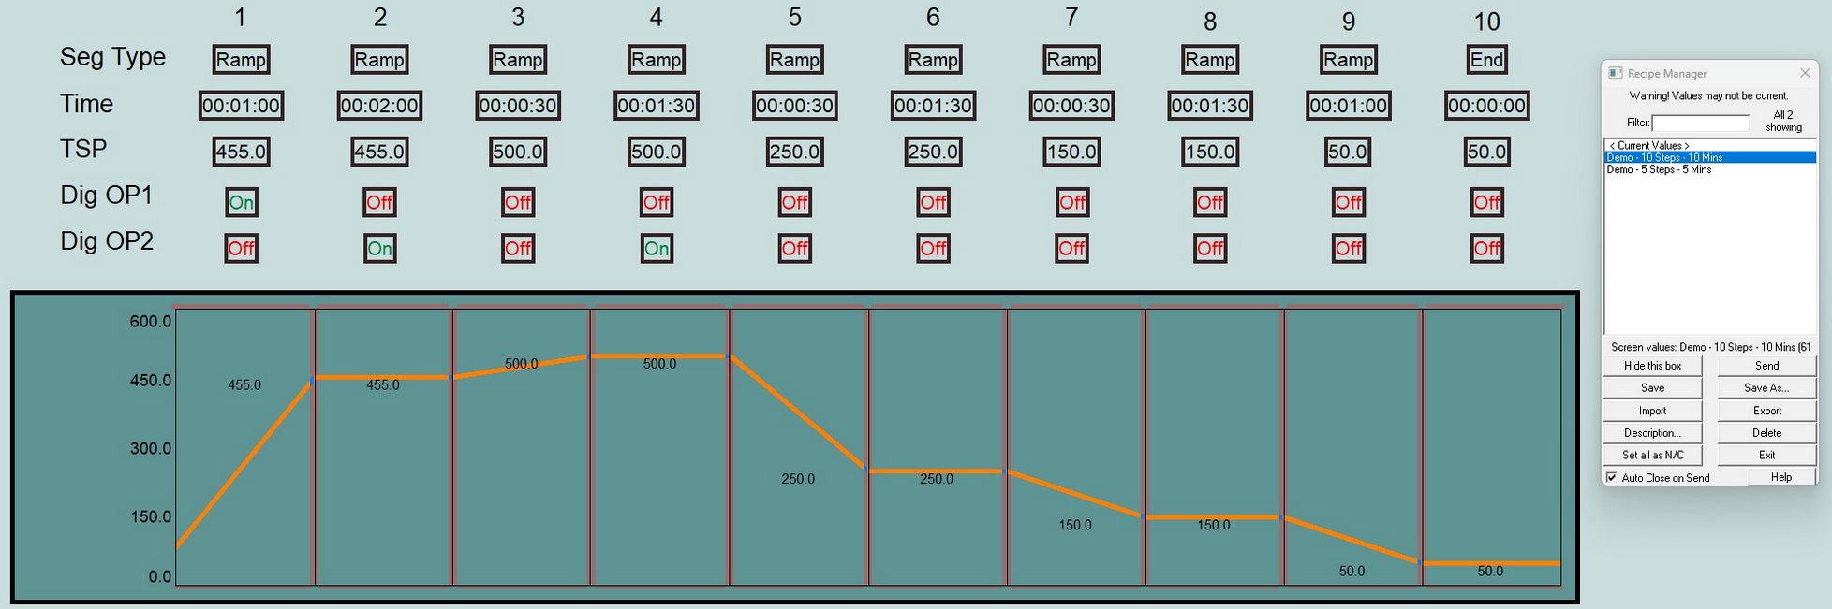Screen dimensions: 1832x609
Task: Change Seg Type of segment 3
Action: pyautogui.click(x=518, y=60)
